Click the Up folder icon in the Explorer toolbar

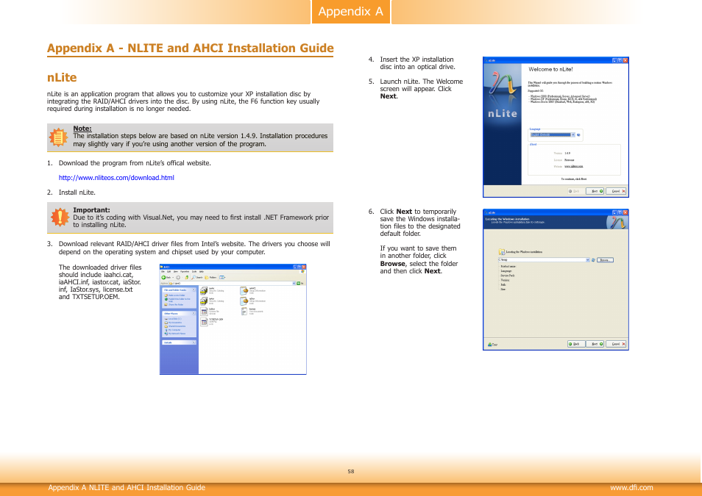(187, 277)
